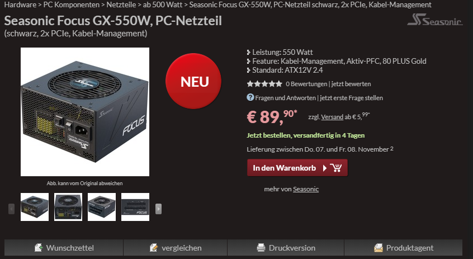The height and width of the screenshot is (259, 473).
Task: Click the question mark help icon
Action: coord(250,97)
